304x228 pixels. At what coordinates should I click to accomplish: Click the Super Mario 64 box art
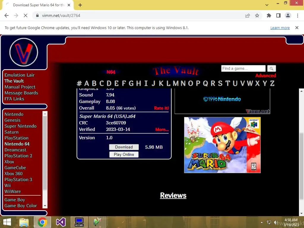222,145
